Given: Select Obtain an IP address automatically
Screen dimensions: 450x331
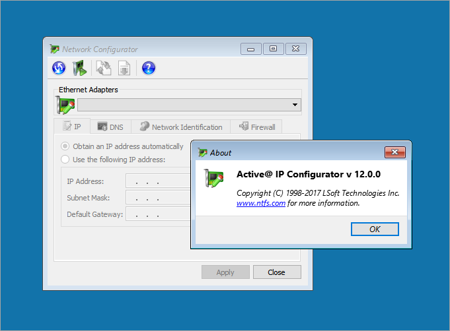Looking at the screenshot, I should coord(122,146).
